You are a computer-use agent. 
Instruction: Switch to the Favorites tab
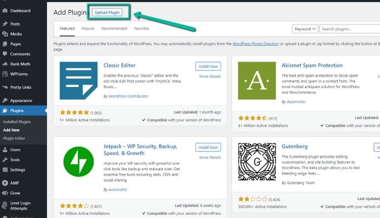coord(141,29)
